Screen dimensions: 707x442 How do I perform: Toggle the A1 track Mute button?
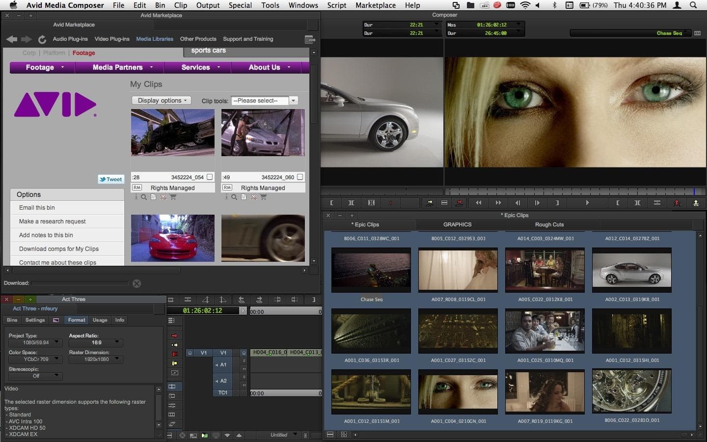point(244,369)
